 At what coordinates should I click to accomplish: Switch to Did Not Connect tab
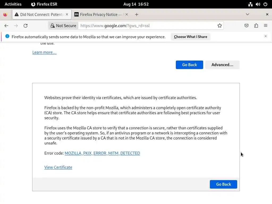[x=42, y=14]
